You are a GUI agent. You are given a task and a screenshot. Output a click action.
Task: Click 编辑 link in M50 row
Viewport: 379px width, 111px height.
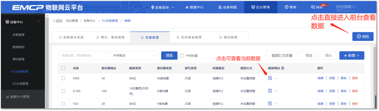click(320, 78)
